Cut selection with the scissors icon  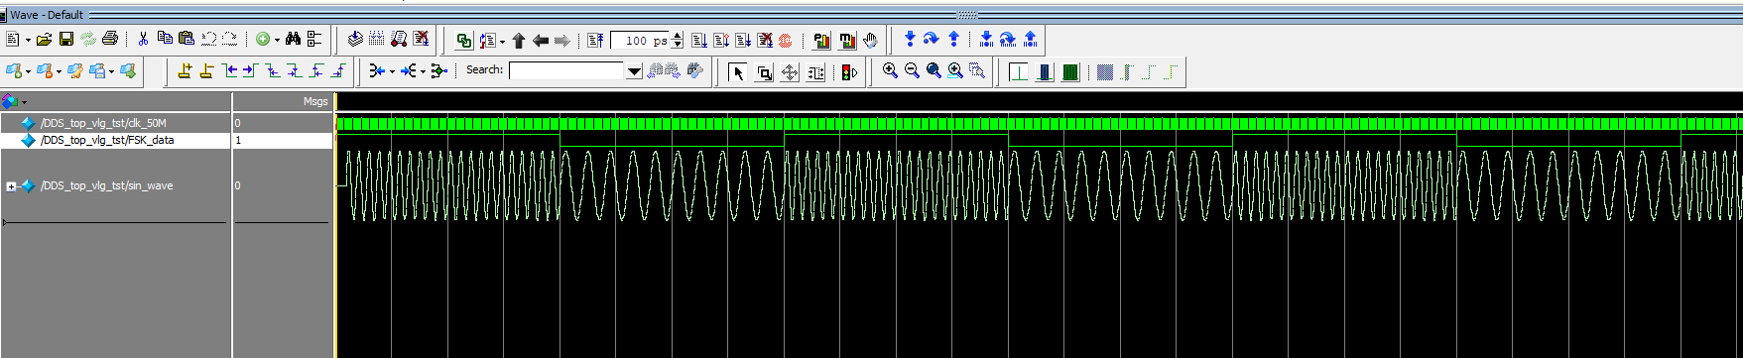coord(143,40)
